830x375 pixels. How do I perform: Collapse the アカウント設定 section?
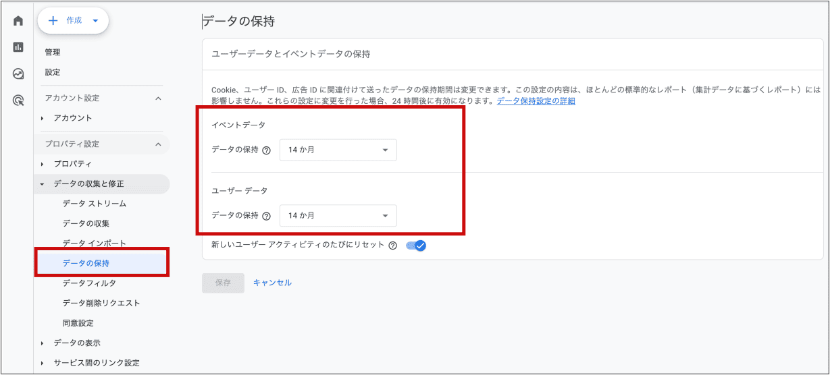[159, 98]
